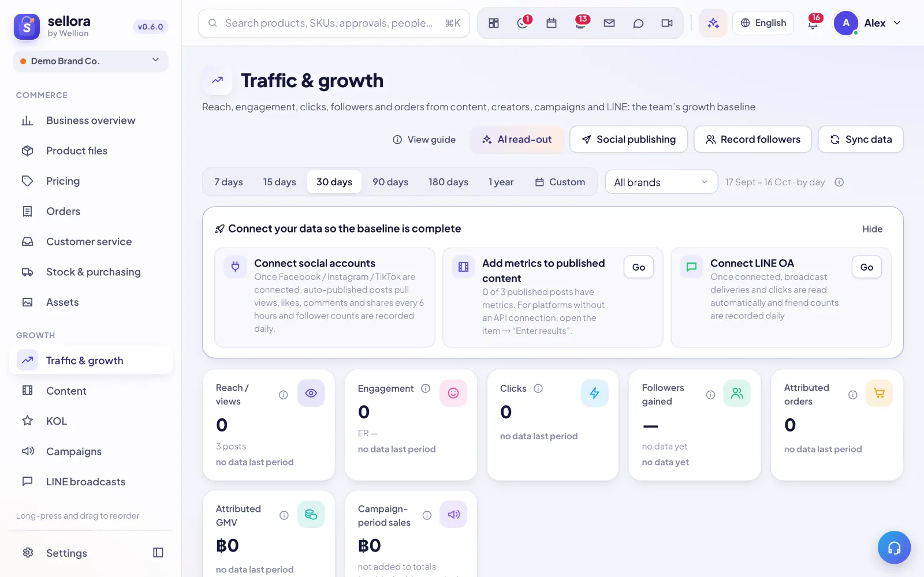Open LINE broadcasts in sidebar
The image size is (924, 577).
coord(91,482)
